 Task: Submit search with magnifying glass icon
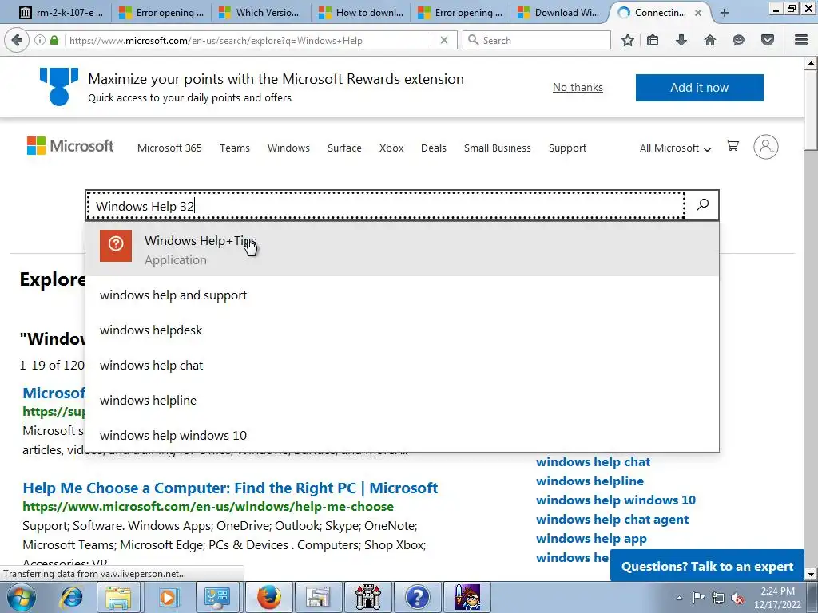(703, 205)
